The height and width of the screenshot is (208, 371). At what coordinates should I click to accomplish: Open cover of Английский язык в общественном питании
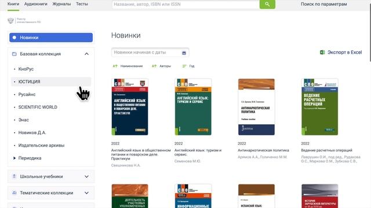tap(130, 107)
